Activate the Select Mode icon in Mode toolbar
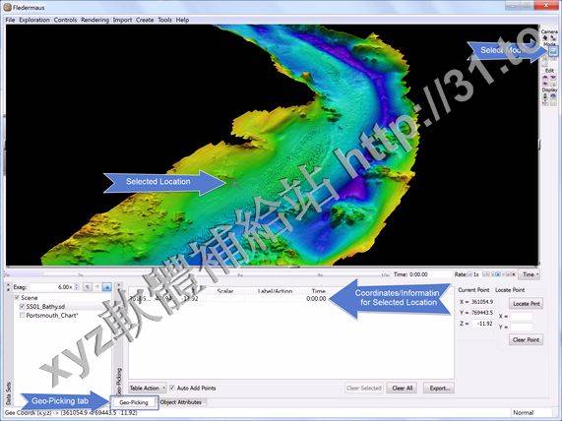Viewport: 562px width, 421px height. pos(553,51)
